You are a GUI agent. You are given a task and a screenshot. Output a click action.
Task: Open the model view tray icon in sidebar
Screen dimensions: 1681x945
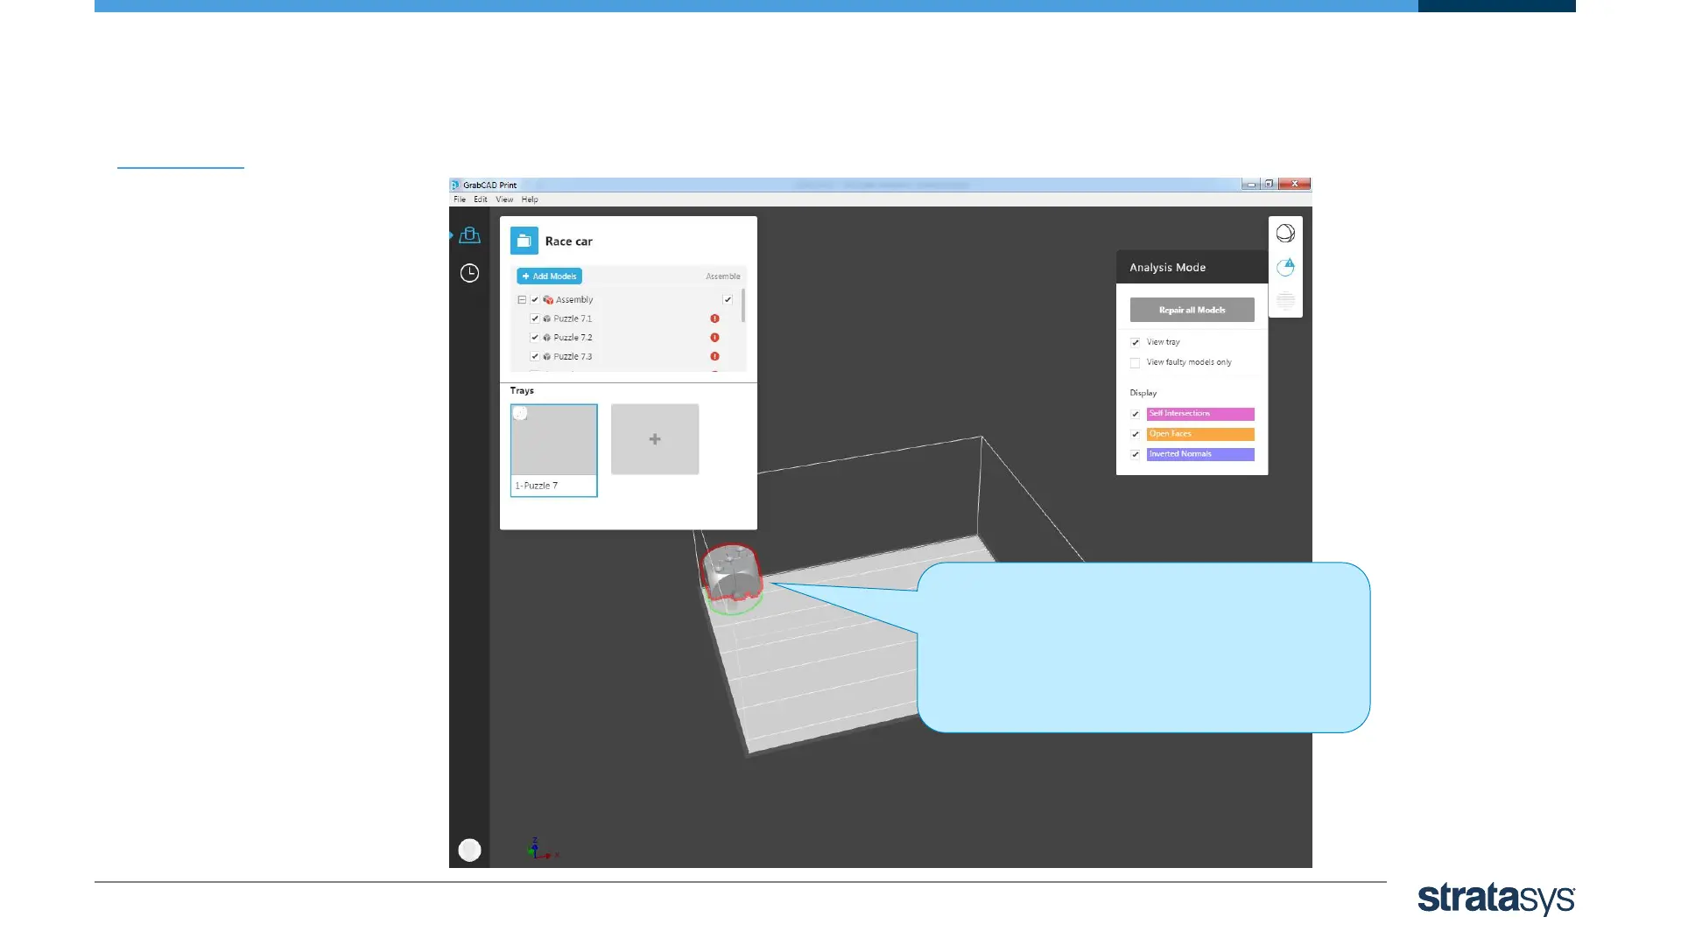pyautogui.click(x=470, y=235)
